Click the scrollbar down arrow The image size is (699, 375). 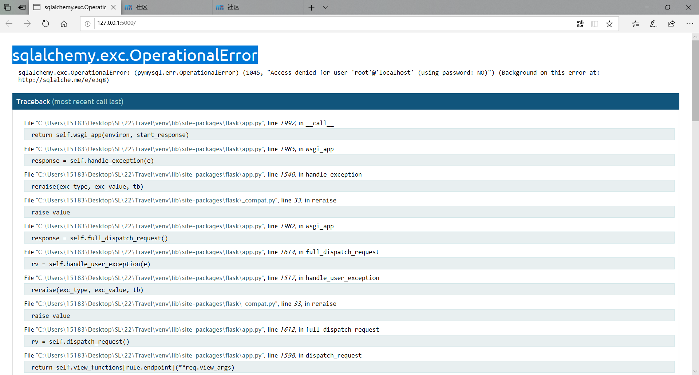[695, 371]
